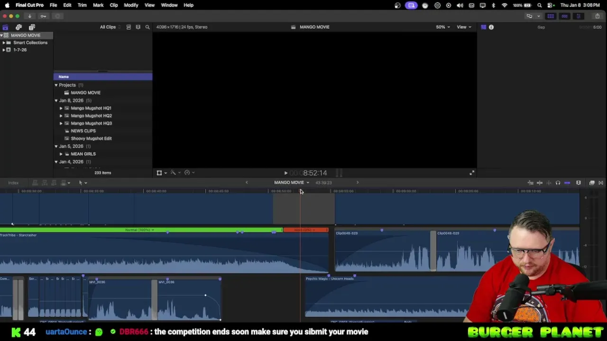This screenshot has width=607, height=341.
Task: Toggle Browser panel visibility button
Action: (x=551, y=16)
